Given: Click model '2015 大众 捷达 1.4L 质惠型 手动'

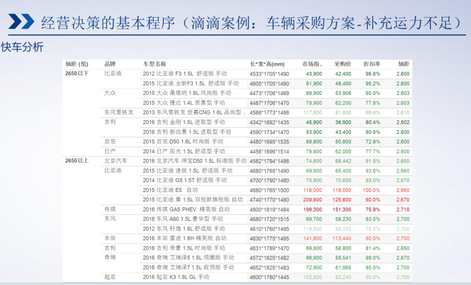Looking at the screenshot, I should pyautogui.click(x=184, y=103).
